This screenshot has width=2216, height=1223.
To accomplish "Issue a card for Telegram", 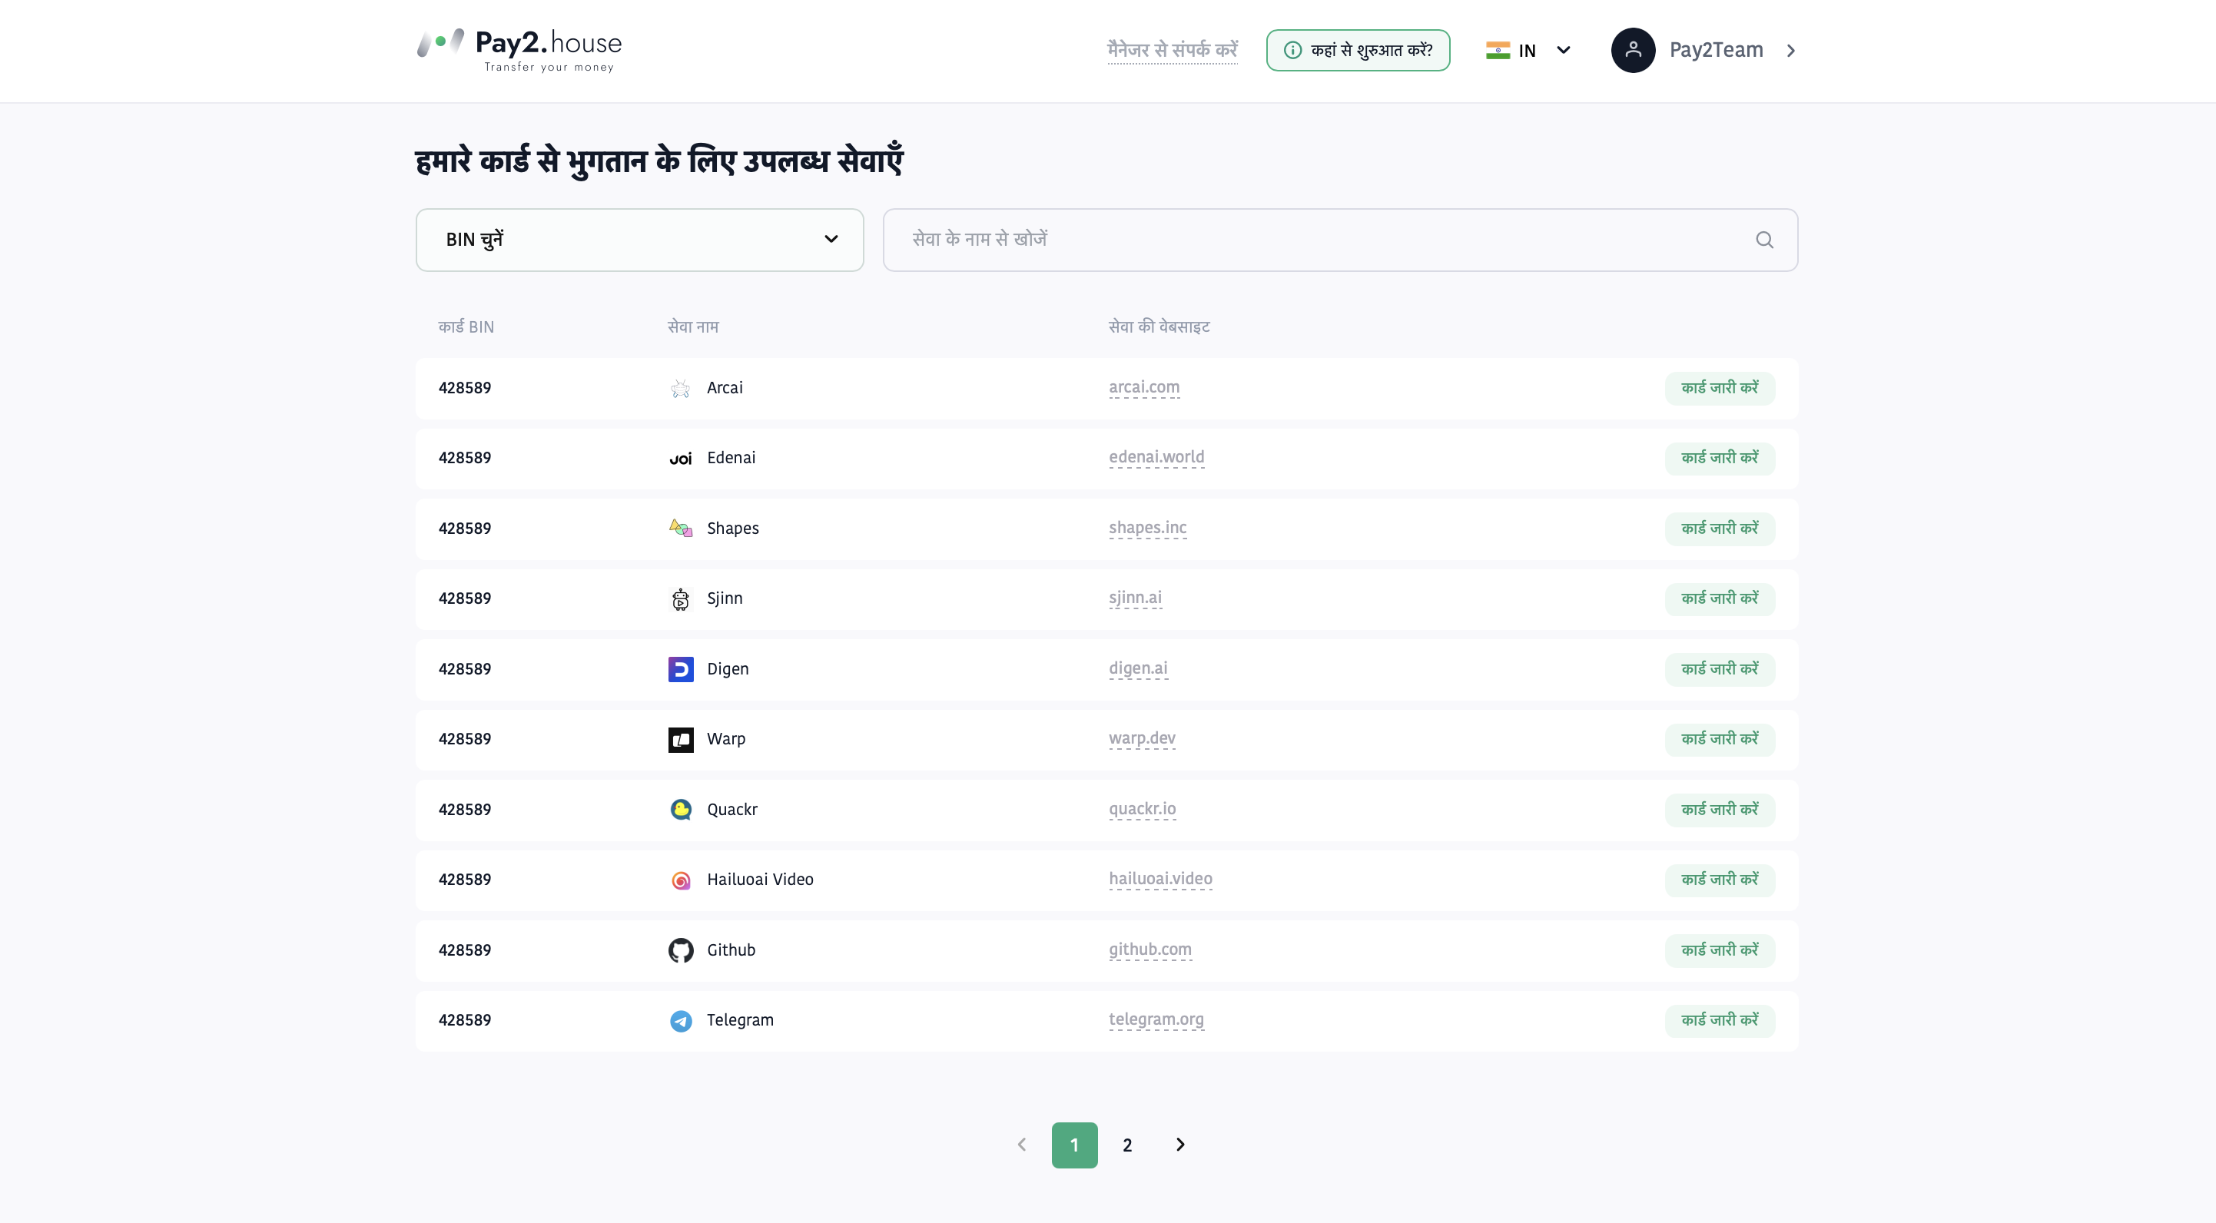I will coord(1720,1021).
